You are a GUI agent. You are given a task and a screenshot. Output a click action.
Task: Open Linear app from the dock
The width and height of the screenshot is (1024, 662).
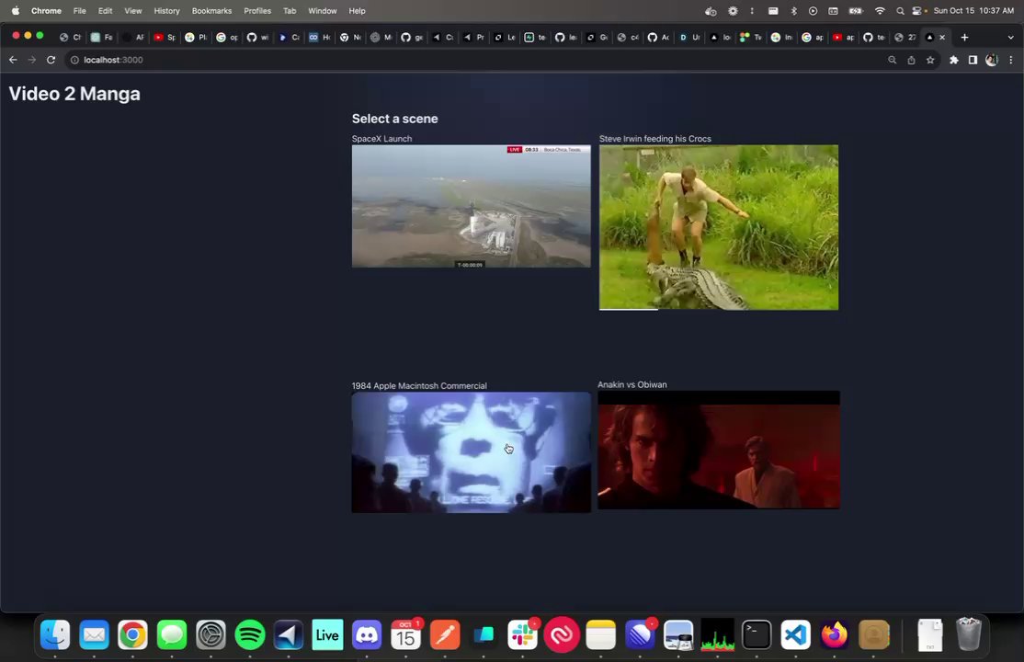point(640,634)
